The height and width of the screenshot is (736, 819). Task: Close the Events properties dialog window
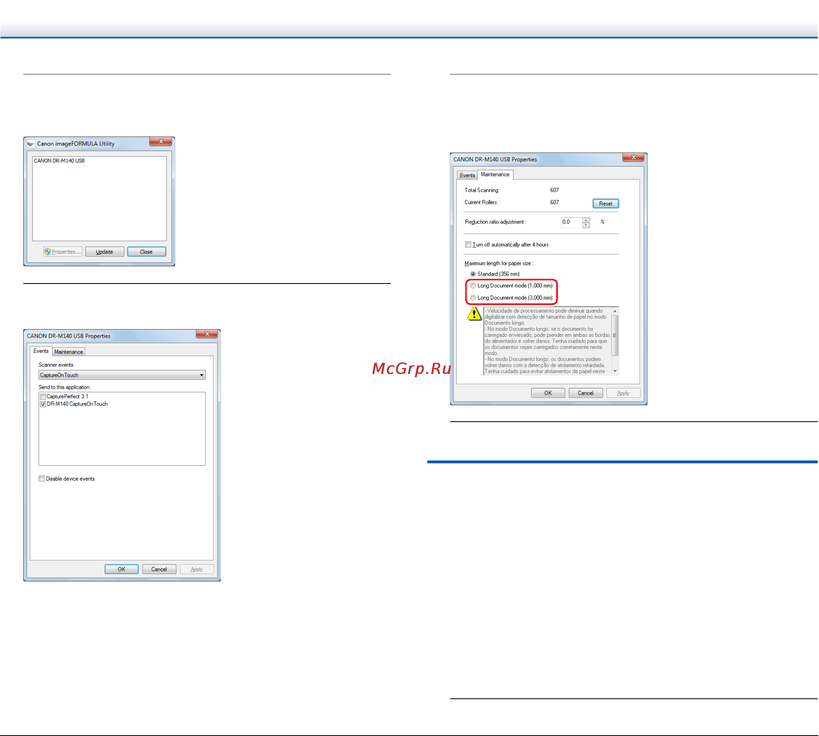[x=207, y=334]
